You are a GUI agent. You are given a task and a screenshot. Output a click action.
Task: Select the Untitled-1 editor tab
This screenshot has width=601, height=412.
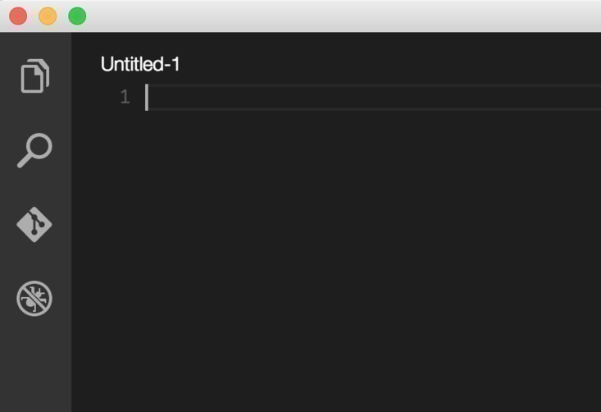click(140, 64)
